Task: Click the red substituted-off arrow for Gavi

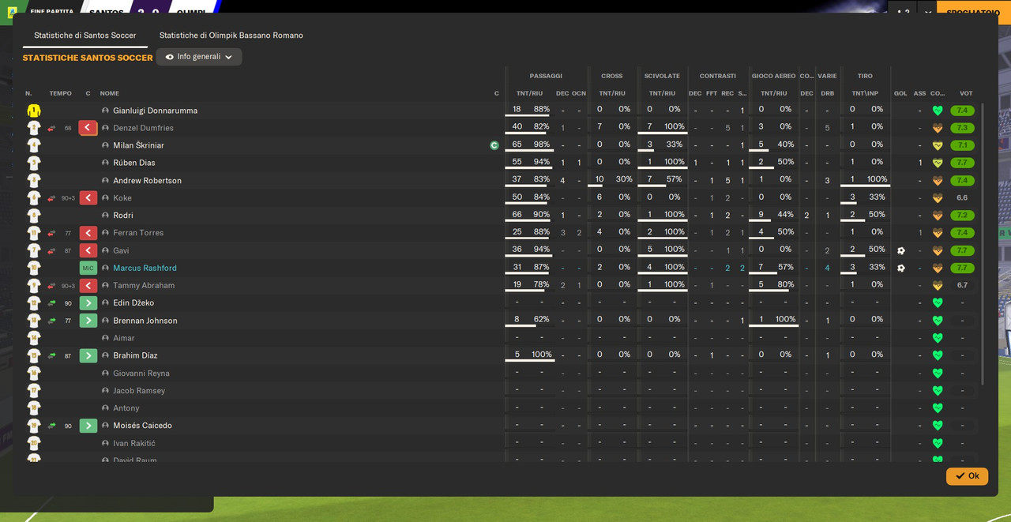Action: coord(88,250)
